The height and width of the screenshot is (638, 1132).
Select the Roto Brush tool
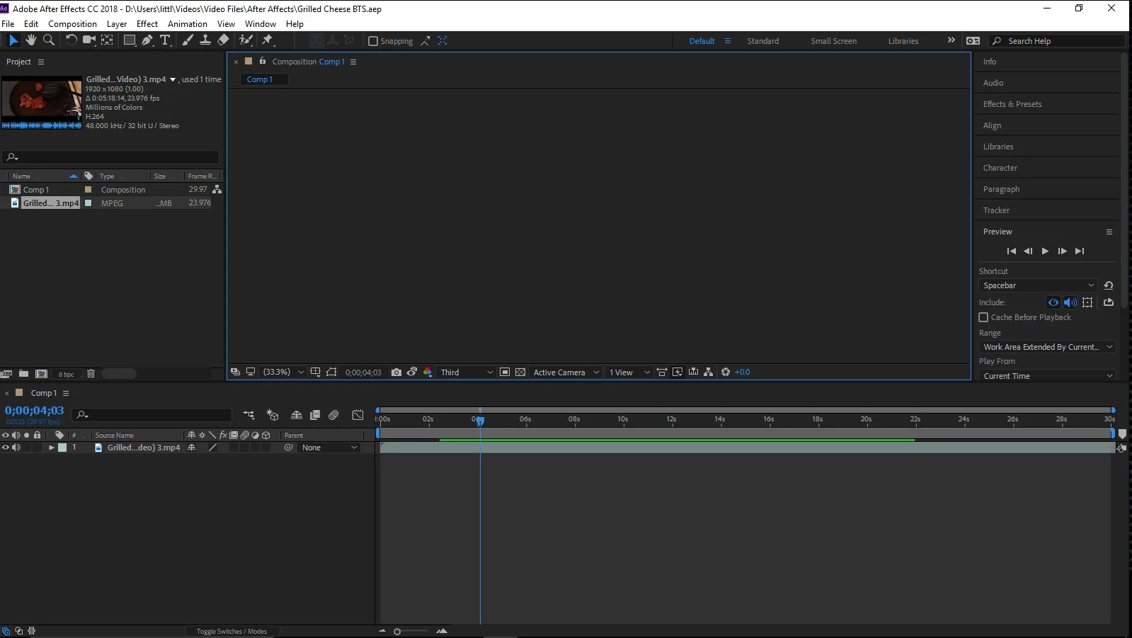tap(246, 40)
